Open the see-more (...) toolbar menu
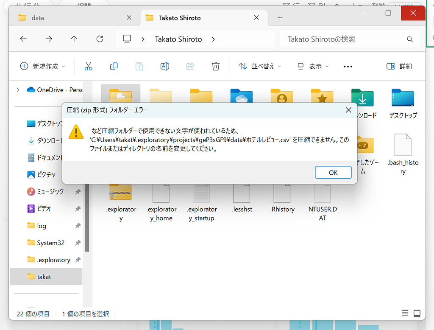 348,66
